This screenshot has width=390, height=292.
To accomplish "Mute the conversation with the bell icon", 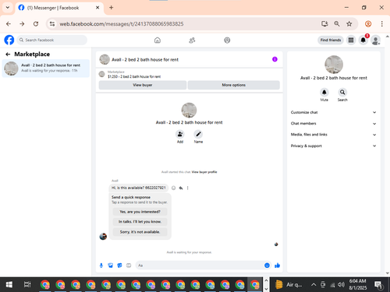I will (x=324, y=92).
